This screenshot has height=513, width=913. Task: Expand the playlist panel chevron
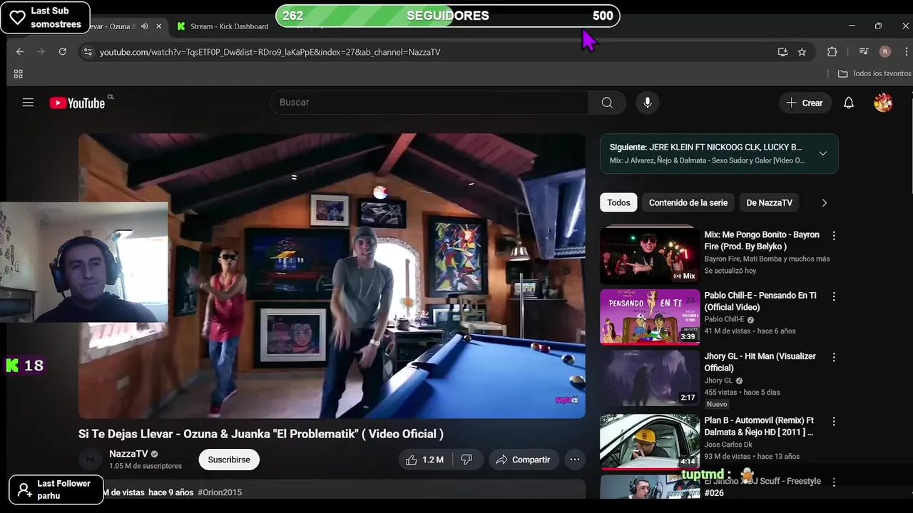(x=822, y=154)
